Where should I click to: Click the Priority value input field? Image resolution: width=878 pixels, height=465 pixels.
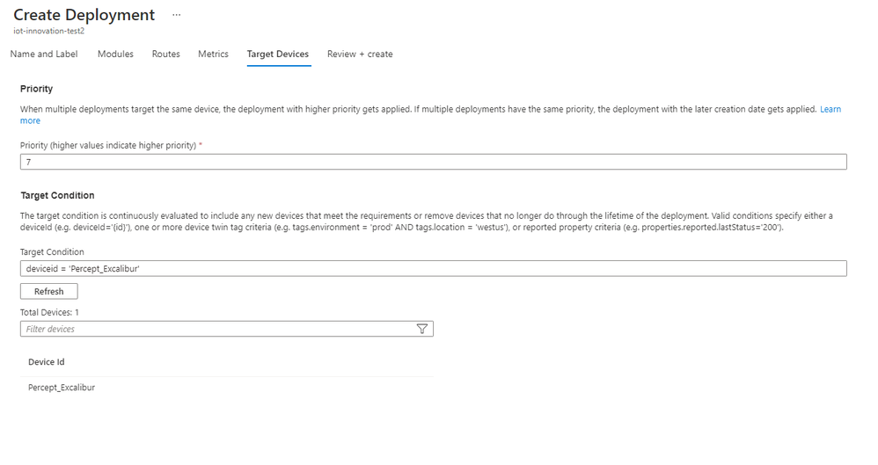tap(433, 162)
